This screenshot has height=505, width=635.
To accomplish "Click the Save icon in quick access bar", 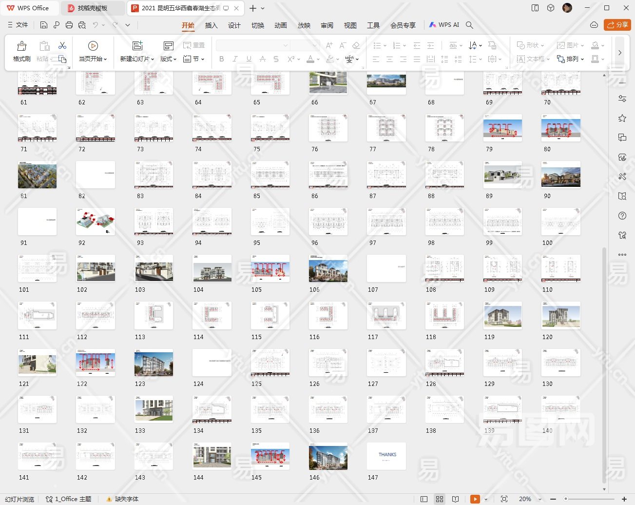I will 44,25.
